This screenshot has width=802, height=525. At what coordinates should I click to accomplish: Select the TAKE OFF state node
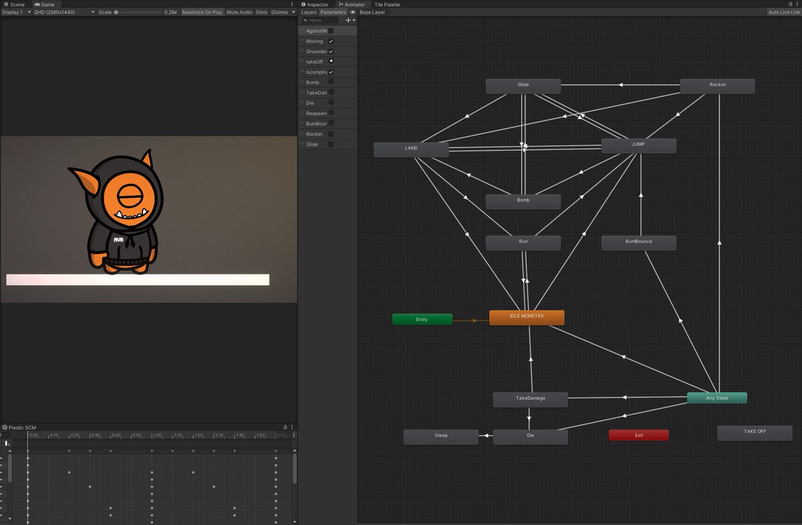pos(755,432)
